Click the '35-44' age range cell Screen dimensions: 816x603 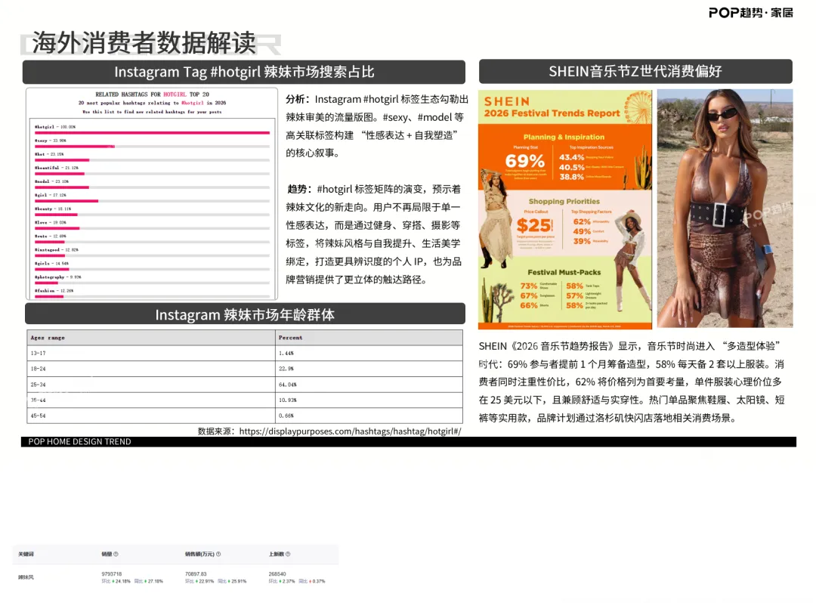click(151, 400)
